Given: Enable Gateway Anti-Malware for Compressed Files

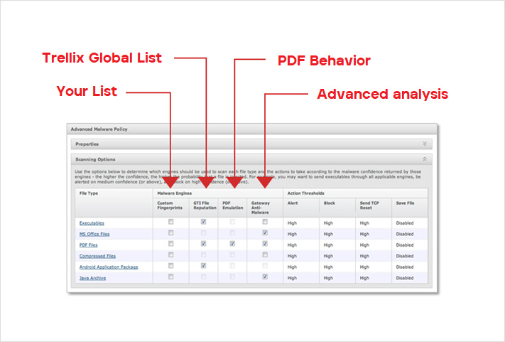Looking at the screenshot, I should [x=265, y=255].
